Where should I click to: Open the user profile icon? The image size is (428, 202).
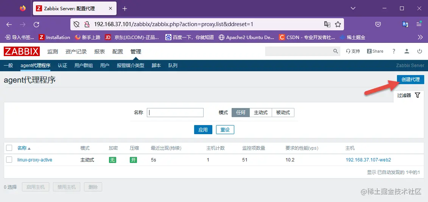tap(407, 51)
